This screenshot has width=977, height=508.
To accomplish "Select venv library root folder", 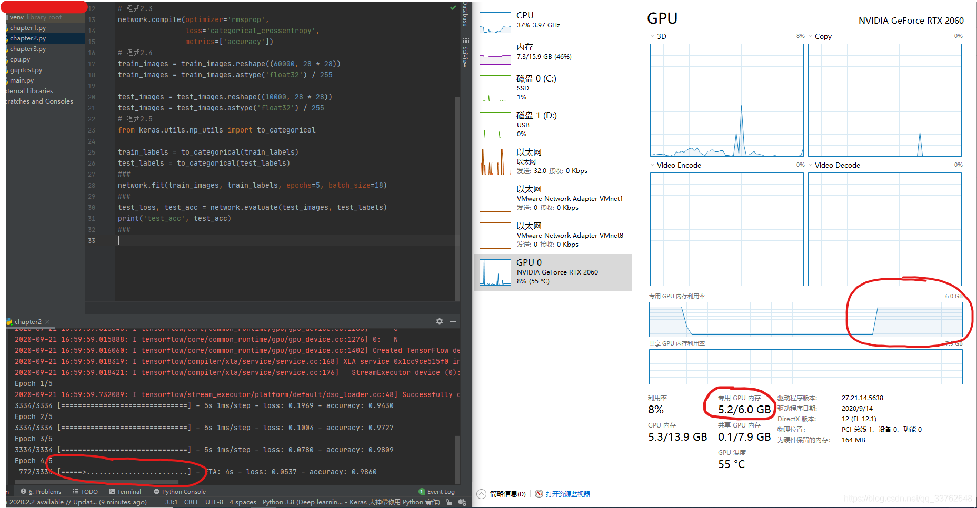I will click(x=35, y=17).
